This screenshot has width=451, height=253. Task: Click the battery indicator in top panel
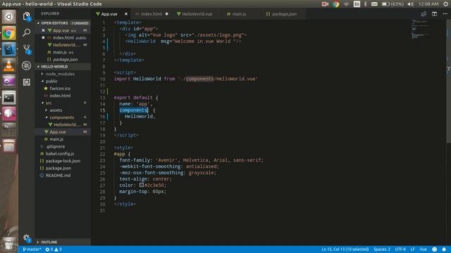(x=393, y=4)
